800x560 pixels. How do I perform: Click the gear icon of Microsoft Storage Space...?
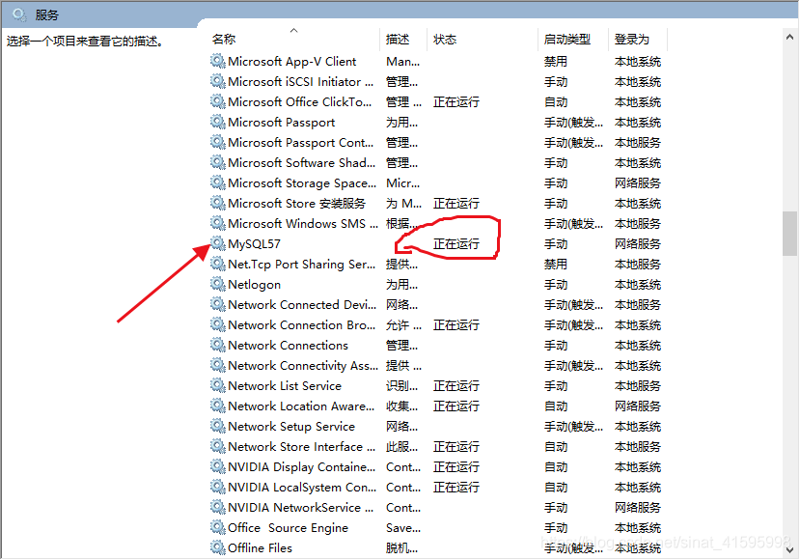coord(218,182)
